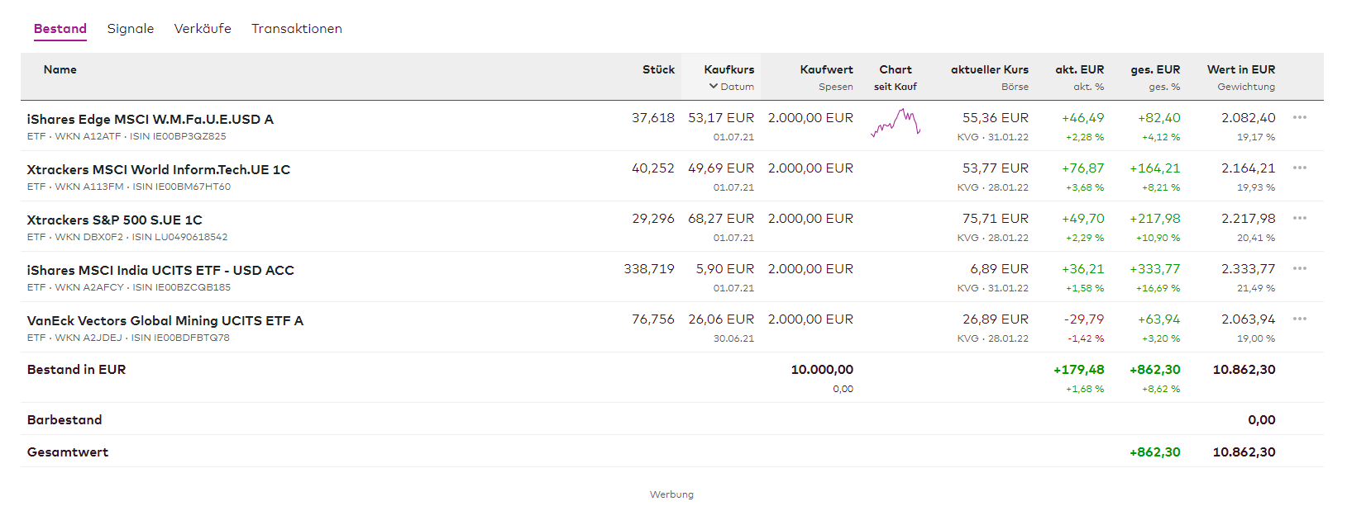Open options menu for iShares Edge MSCI row
1347x506 pixels.
1299,117
